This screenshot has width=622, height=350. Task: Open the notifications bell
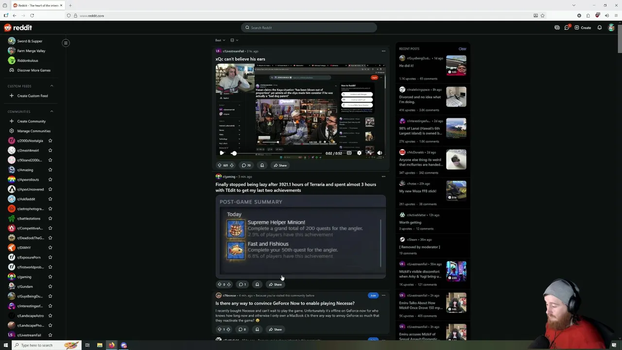(600, 28)
